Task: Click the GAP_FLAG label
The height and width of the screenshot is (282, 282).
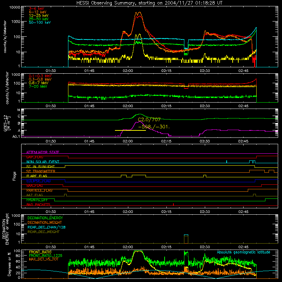Action: point(35,157)
